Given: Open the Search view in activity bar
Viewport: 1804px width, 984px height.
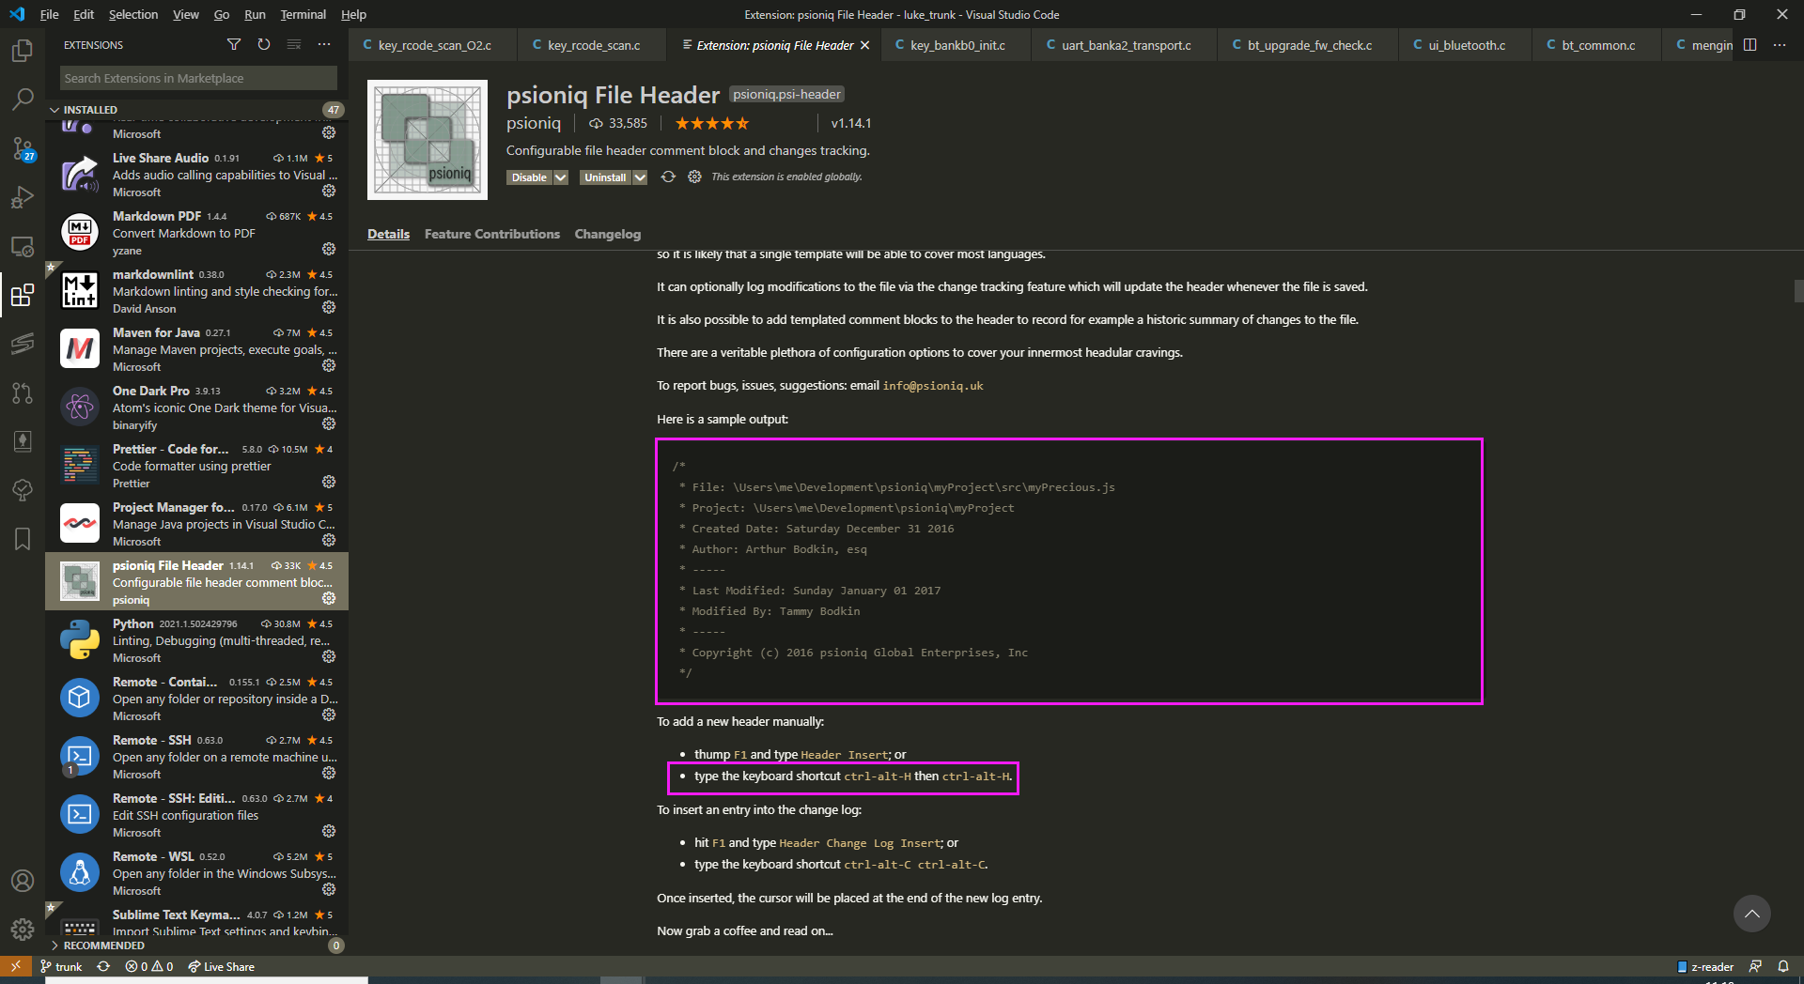Looking at the screenshot, I should [23, 99].
